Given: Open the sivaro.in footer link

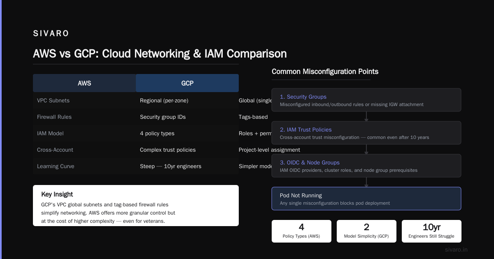Looking at the screenshot, I should point(457,250).
